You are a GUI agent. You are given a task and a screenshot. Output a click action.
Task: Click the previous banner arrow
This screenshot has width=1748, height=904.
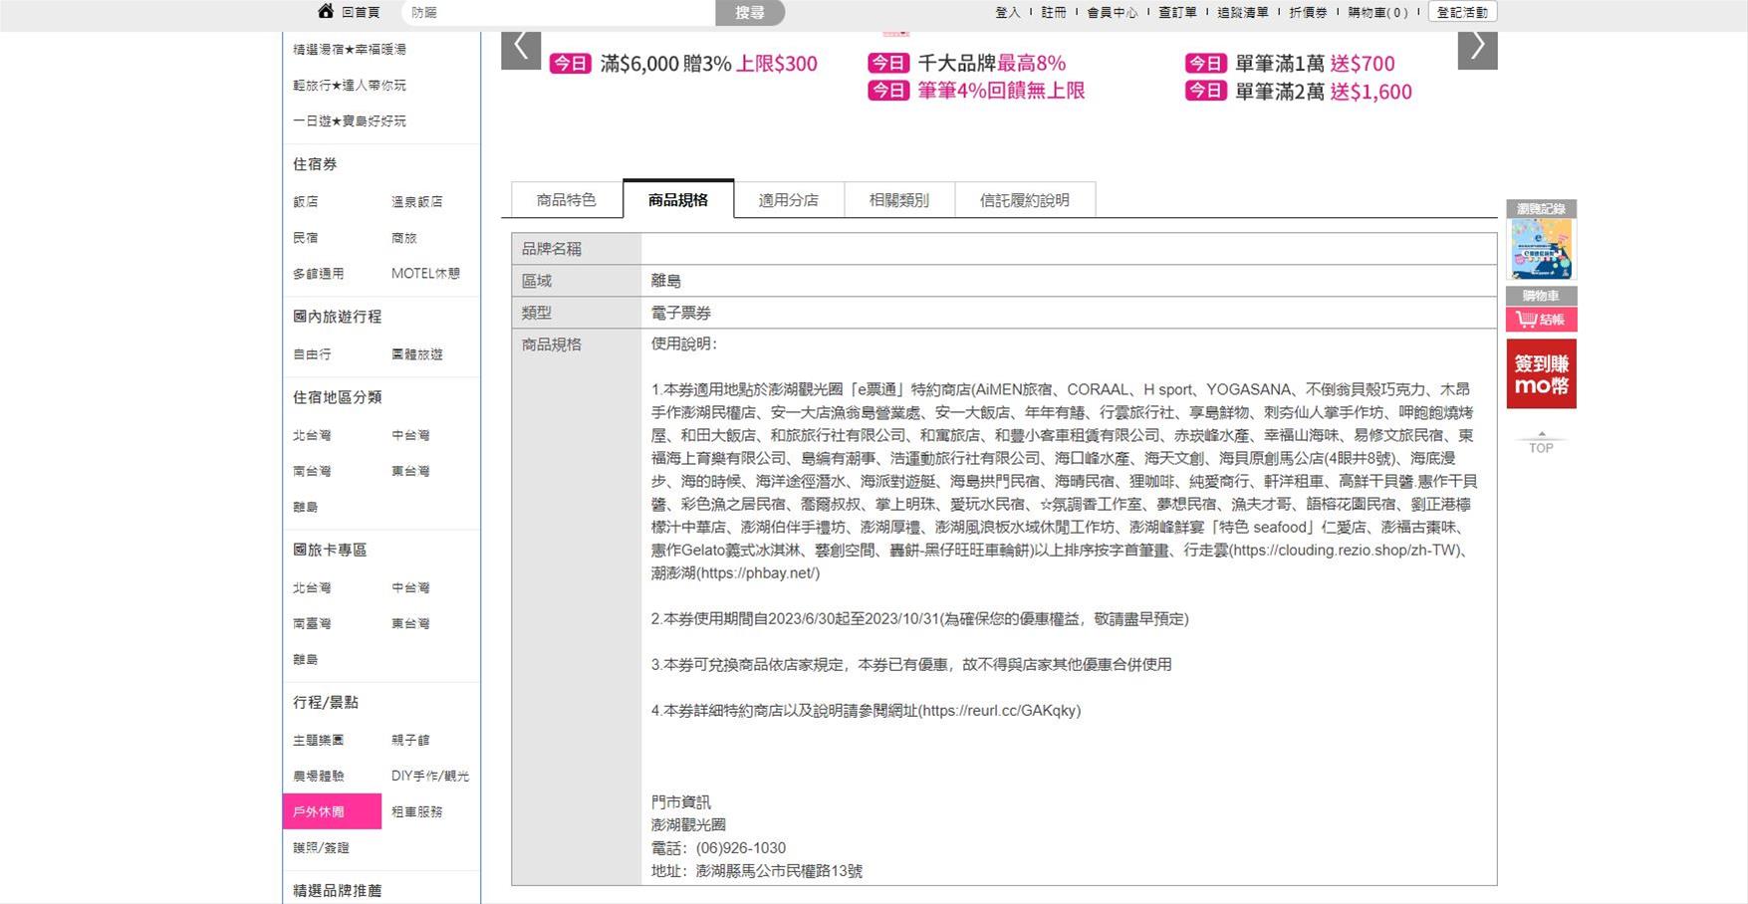521,49
